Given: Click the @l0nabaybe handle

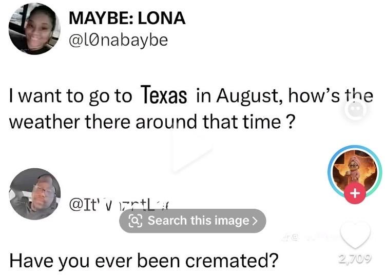Looking at the screenshot, I should [x=119, y=41].
